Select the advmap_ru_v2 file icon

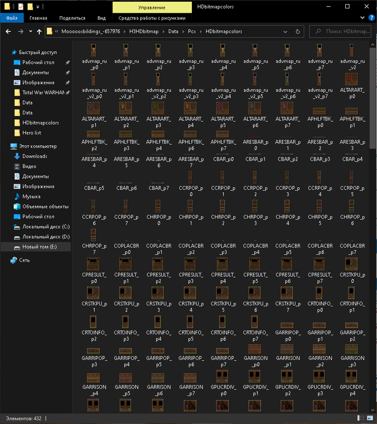point(352,50)
